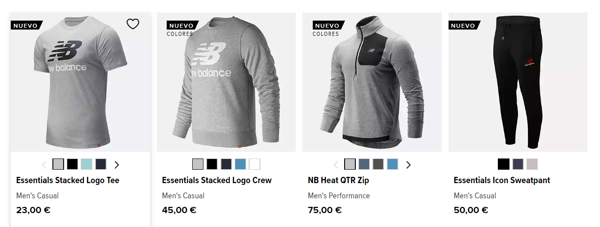
Task: Pick navy swatch for Stacked Logo Tee
Action: tap(101, 164)
